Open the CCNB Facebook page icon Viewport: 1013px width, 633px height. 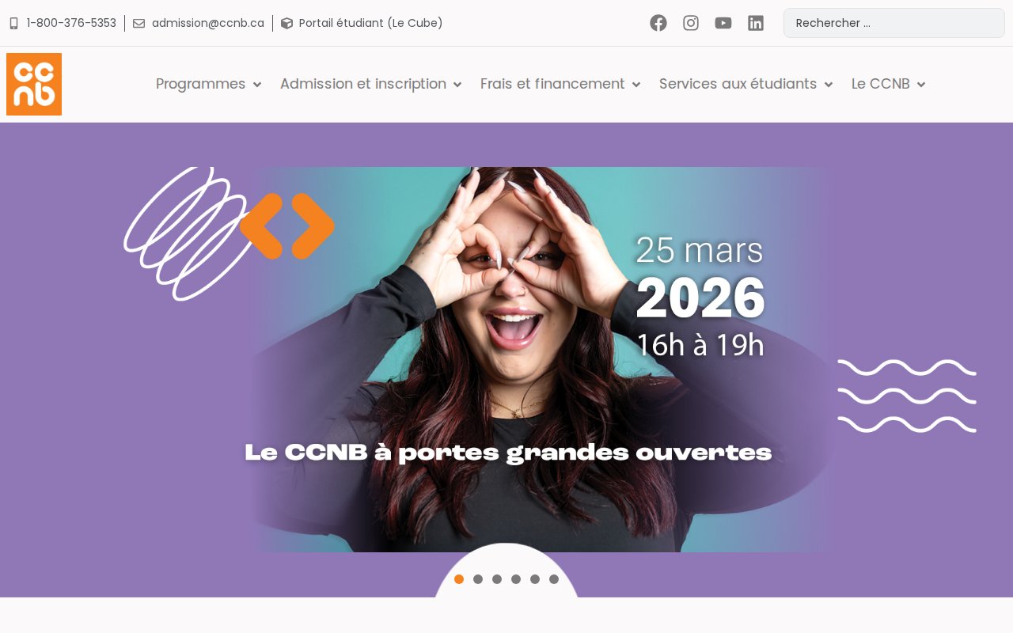658,23
